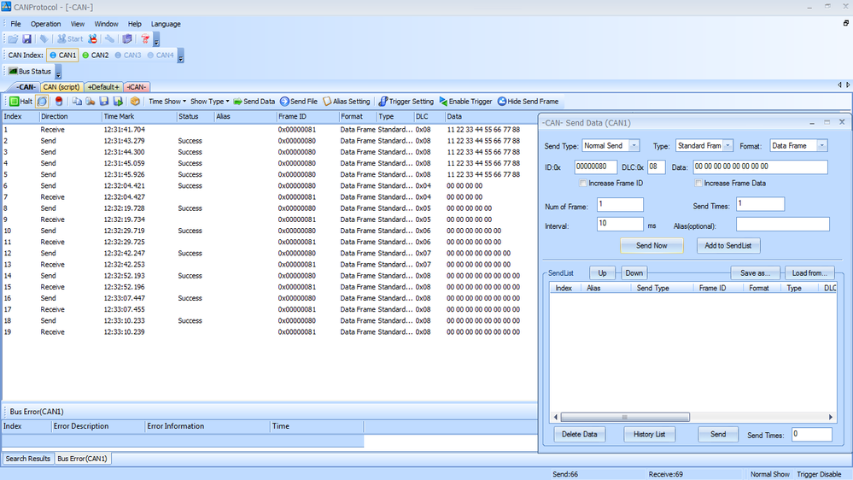Click Add to SendList button
Viewport: 853px width, 480px height.
point(727,245)
